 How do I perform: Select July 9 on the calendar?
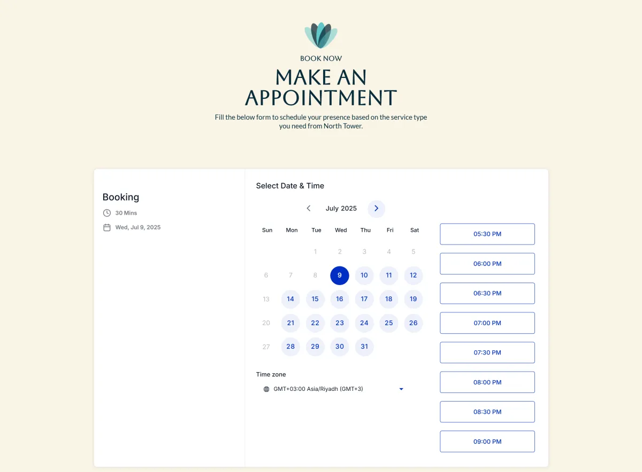pyautogui.click(x=340, y=276)
